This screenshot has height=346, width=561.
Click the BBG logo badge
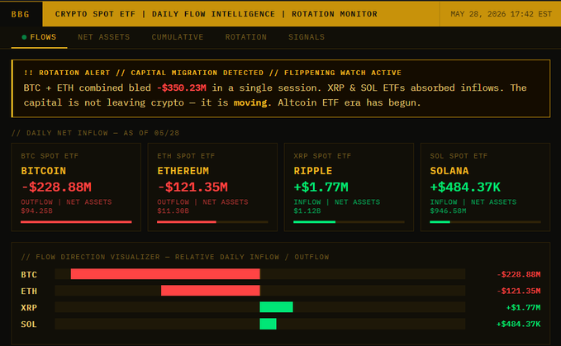pyautogui.click(x=21, y=14)
